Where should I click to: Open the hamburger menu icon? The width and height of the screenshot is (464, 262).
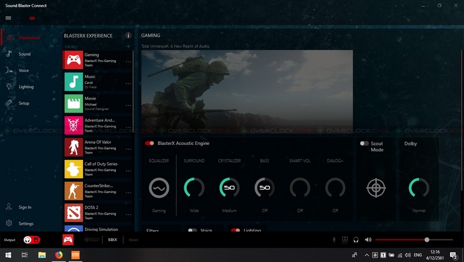pyautogui.click(x=8, y=18)
